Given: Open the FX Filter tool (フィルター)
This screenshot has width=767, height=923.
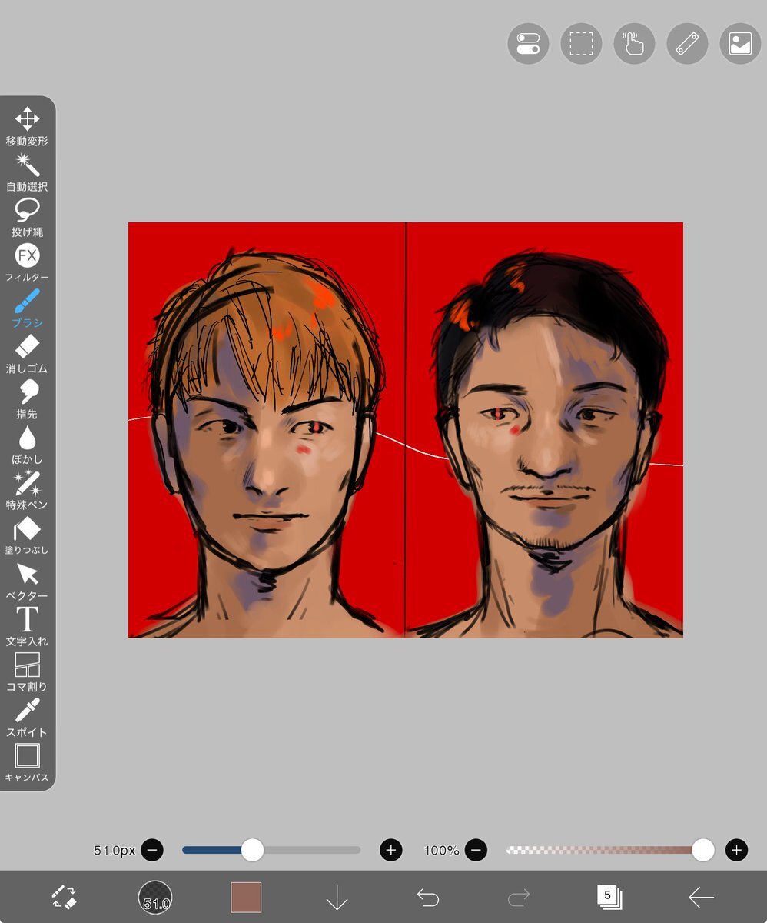Looking at the screenshot, I should pos(27,262).
